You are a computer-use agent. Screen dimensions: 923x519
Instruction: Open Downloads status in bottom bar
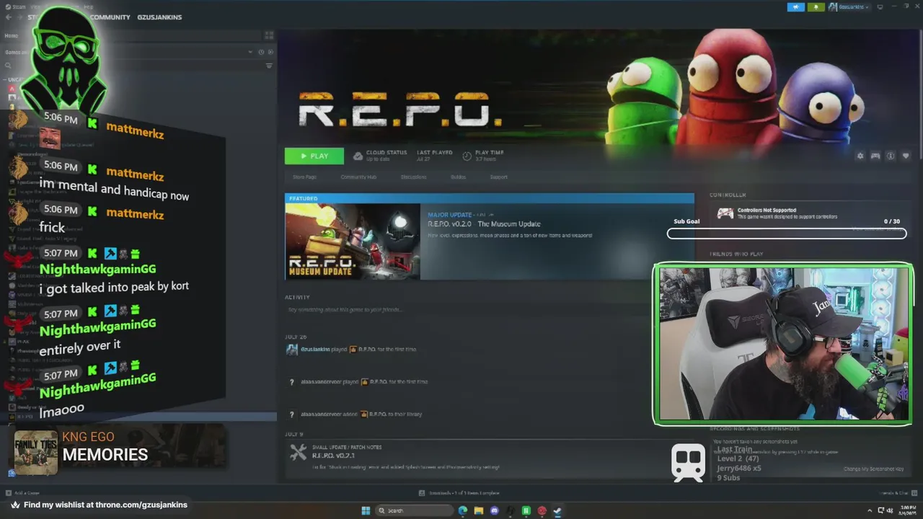(x=459, y=493)
